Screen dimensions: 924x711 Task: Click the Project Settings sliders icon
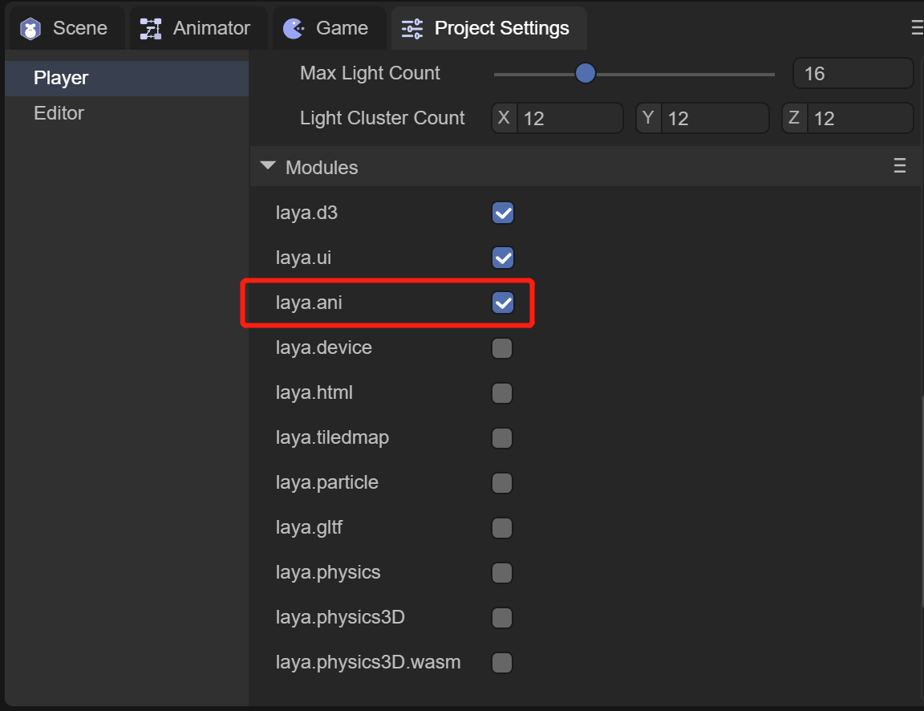point(412,29)
